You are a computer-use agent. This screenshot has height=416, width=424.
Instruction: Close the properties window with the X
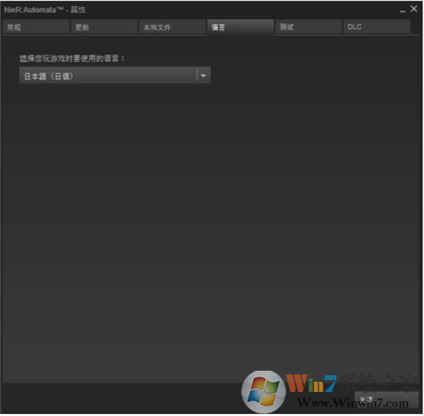(414, 9)
